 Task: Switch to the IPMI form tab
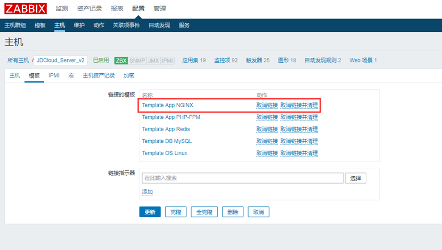(x=54, y=75)
